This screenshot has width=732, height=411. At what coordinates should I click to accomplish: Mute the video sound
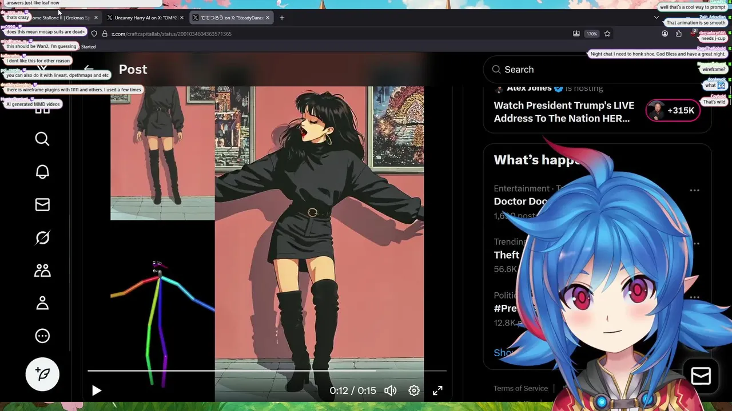[x=391, y=390]
